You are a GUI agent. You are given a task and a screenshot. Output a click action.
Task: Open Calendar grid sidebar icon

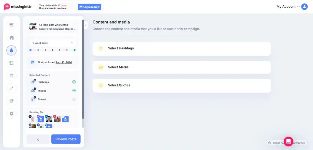11,76
